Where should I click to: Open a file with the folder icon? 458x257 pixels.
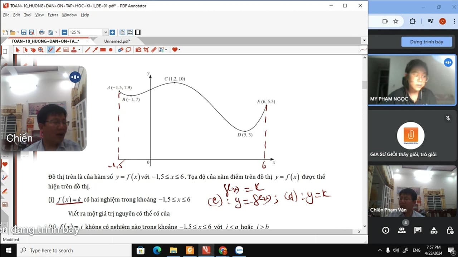click(x=12, y=32)
